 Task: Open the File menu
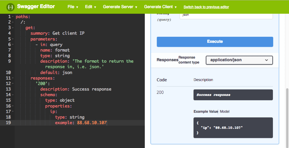pyautogui.click(x=73, y=7)
